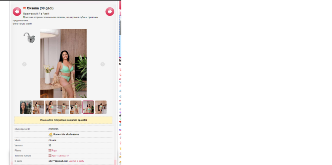Screen dimensions: 332x165
Task: Open the Rīga city link
Action: tap(54, 150)
